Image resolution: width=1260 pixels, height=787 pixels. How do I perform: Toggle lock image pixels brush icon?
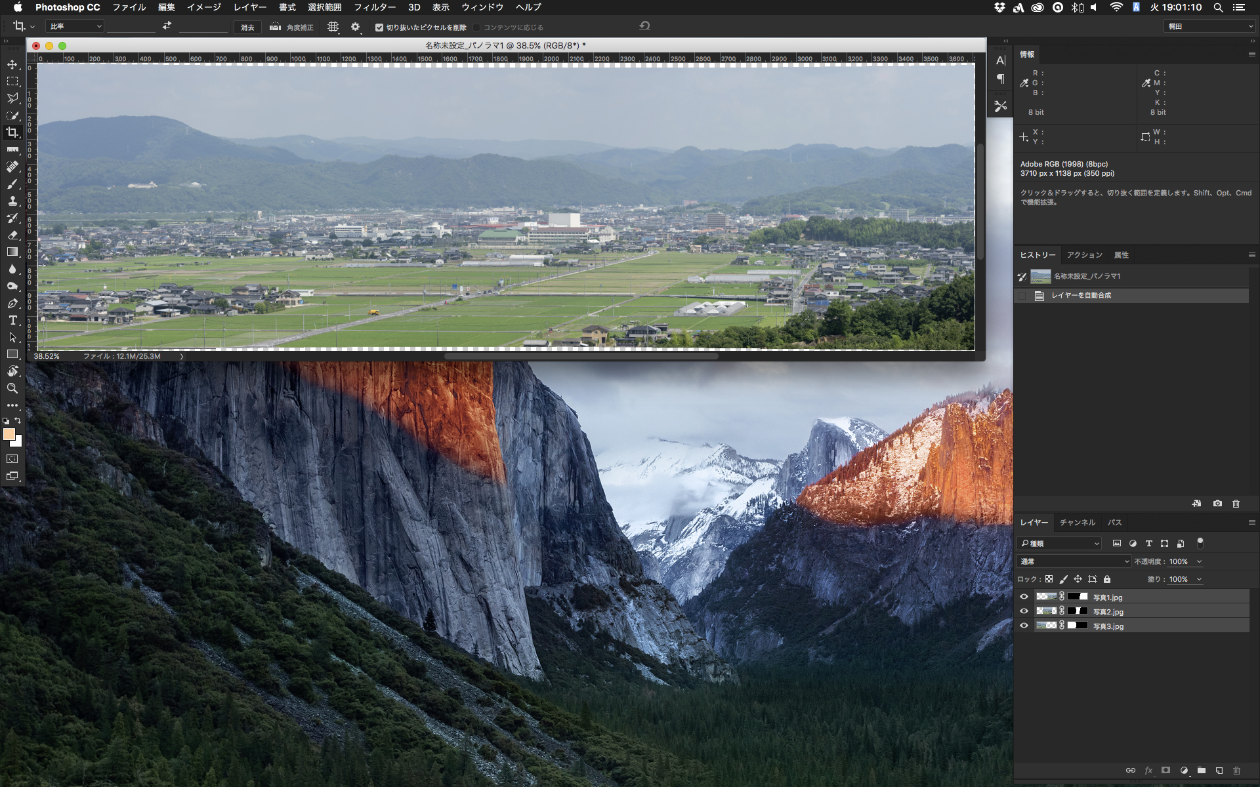(1063, 579)
